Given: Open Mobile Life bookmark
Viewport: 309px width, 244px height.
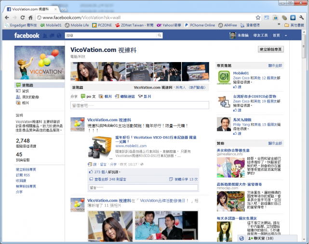Looking at the screenshot, I should pos(77,25).
